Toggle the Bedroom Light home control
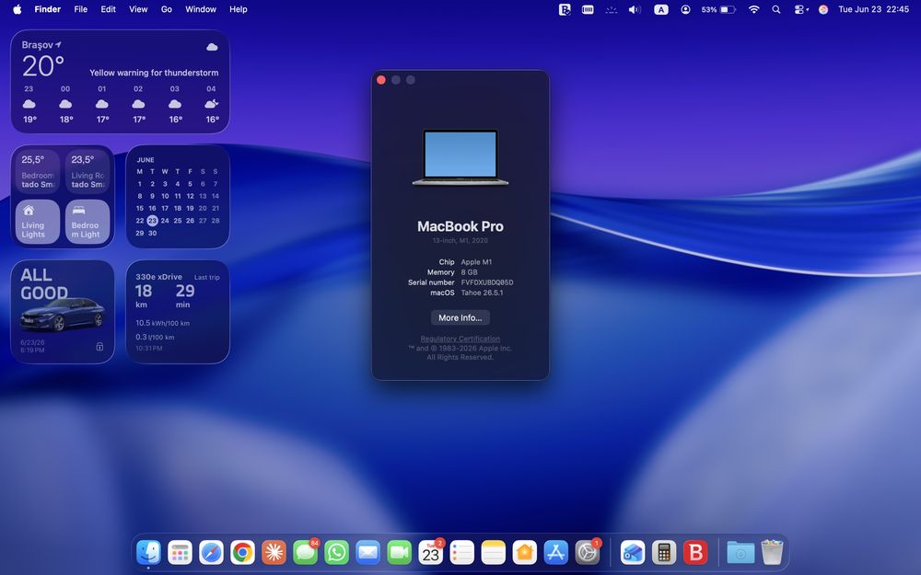The height and width of the screenshot is (575, 921). (x=87, y=221)
